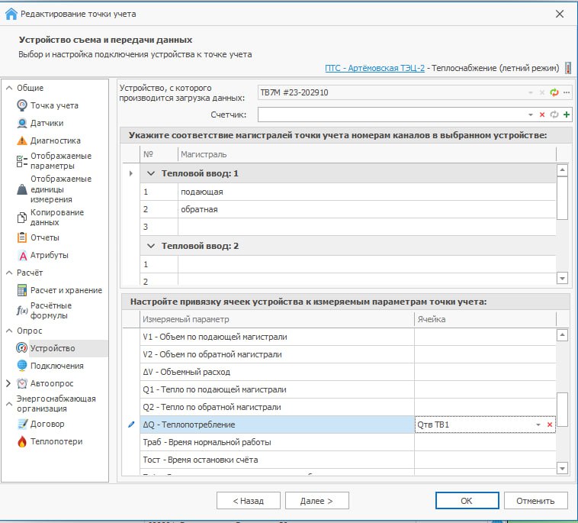Open Диагностика in the sidebar

[x=55, y=140]
